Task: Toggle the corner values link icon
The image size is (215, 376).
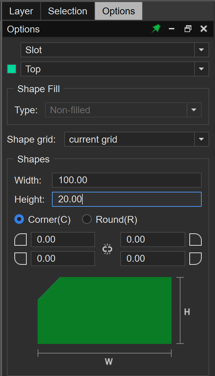Action: 107,249
